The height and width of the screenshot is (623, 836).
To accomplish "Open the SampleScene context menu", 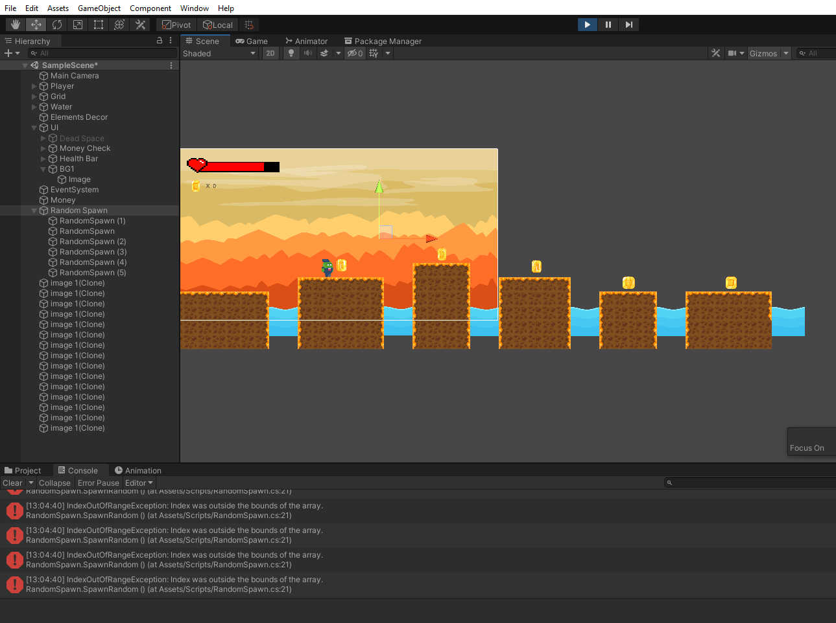I will [x=171, y=65].
